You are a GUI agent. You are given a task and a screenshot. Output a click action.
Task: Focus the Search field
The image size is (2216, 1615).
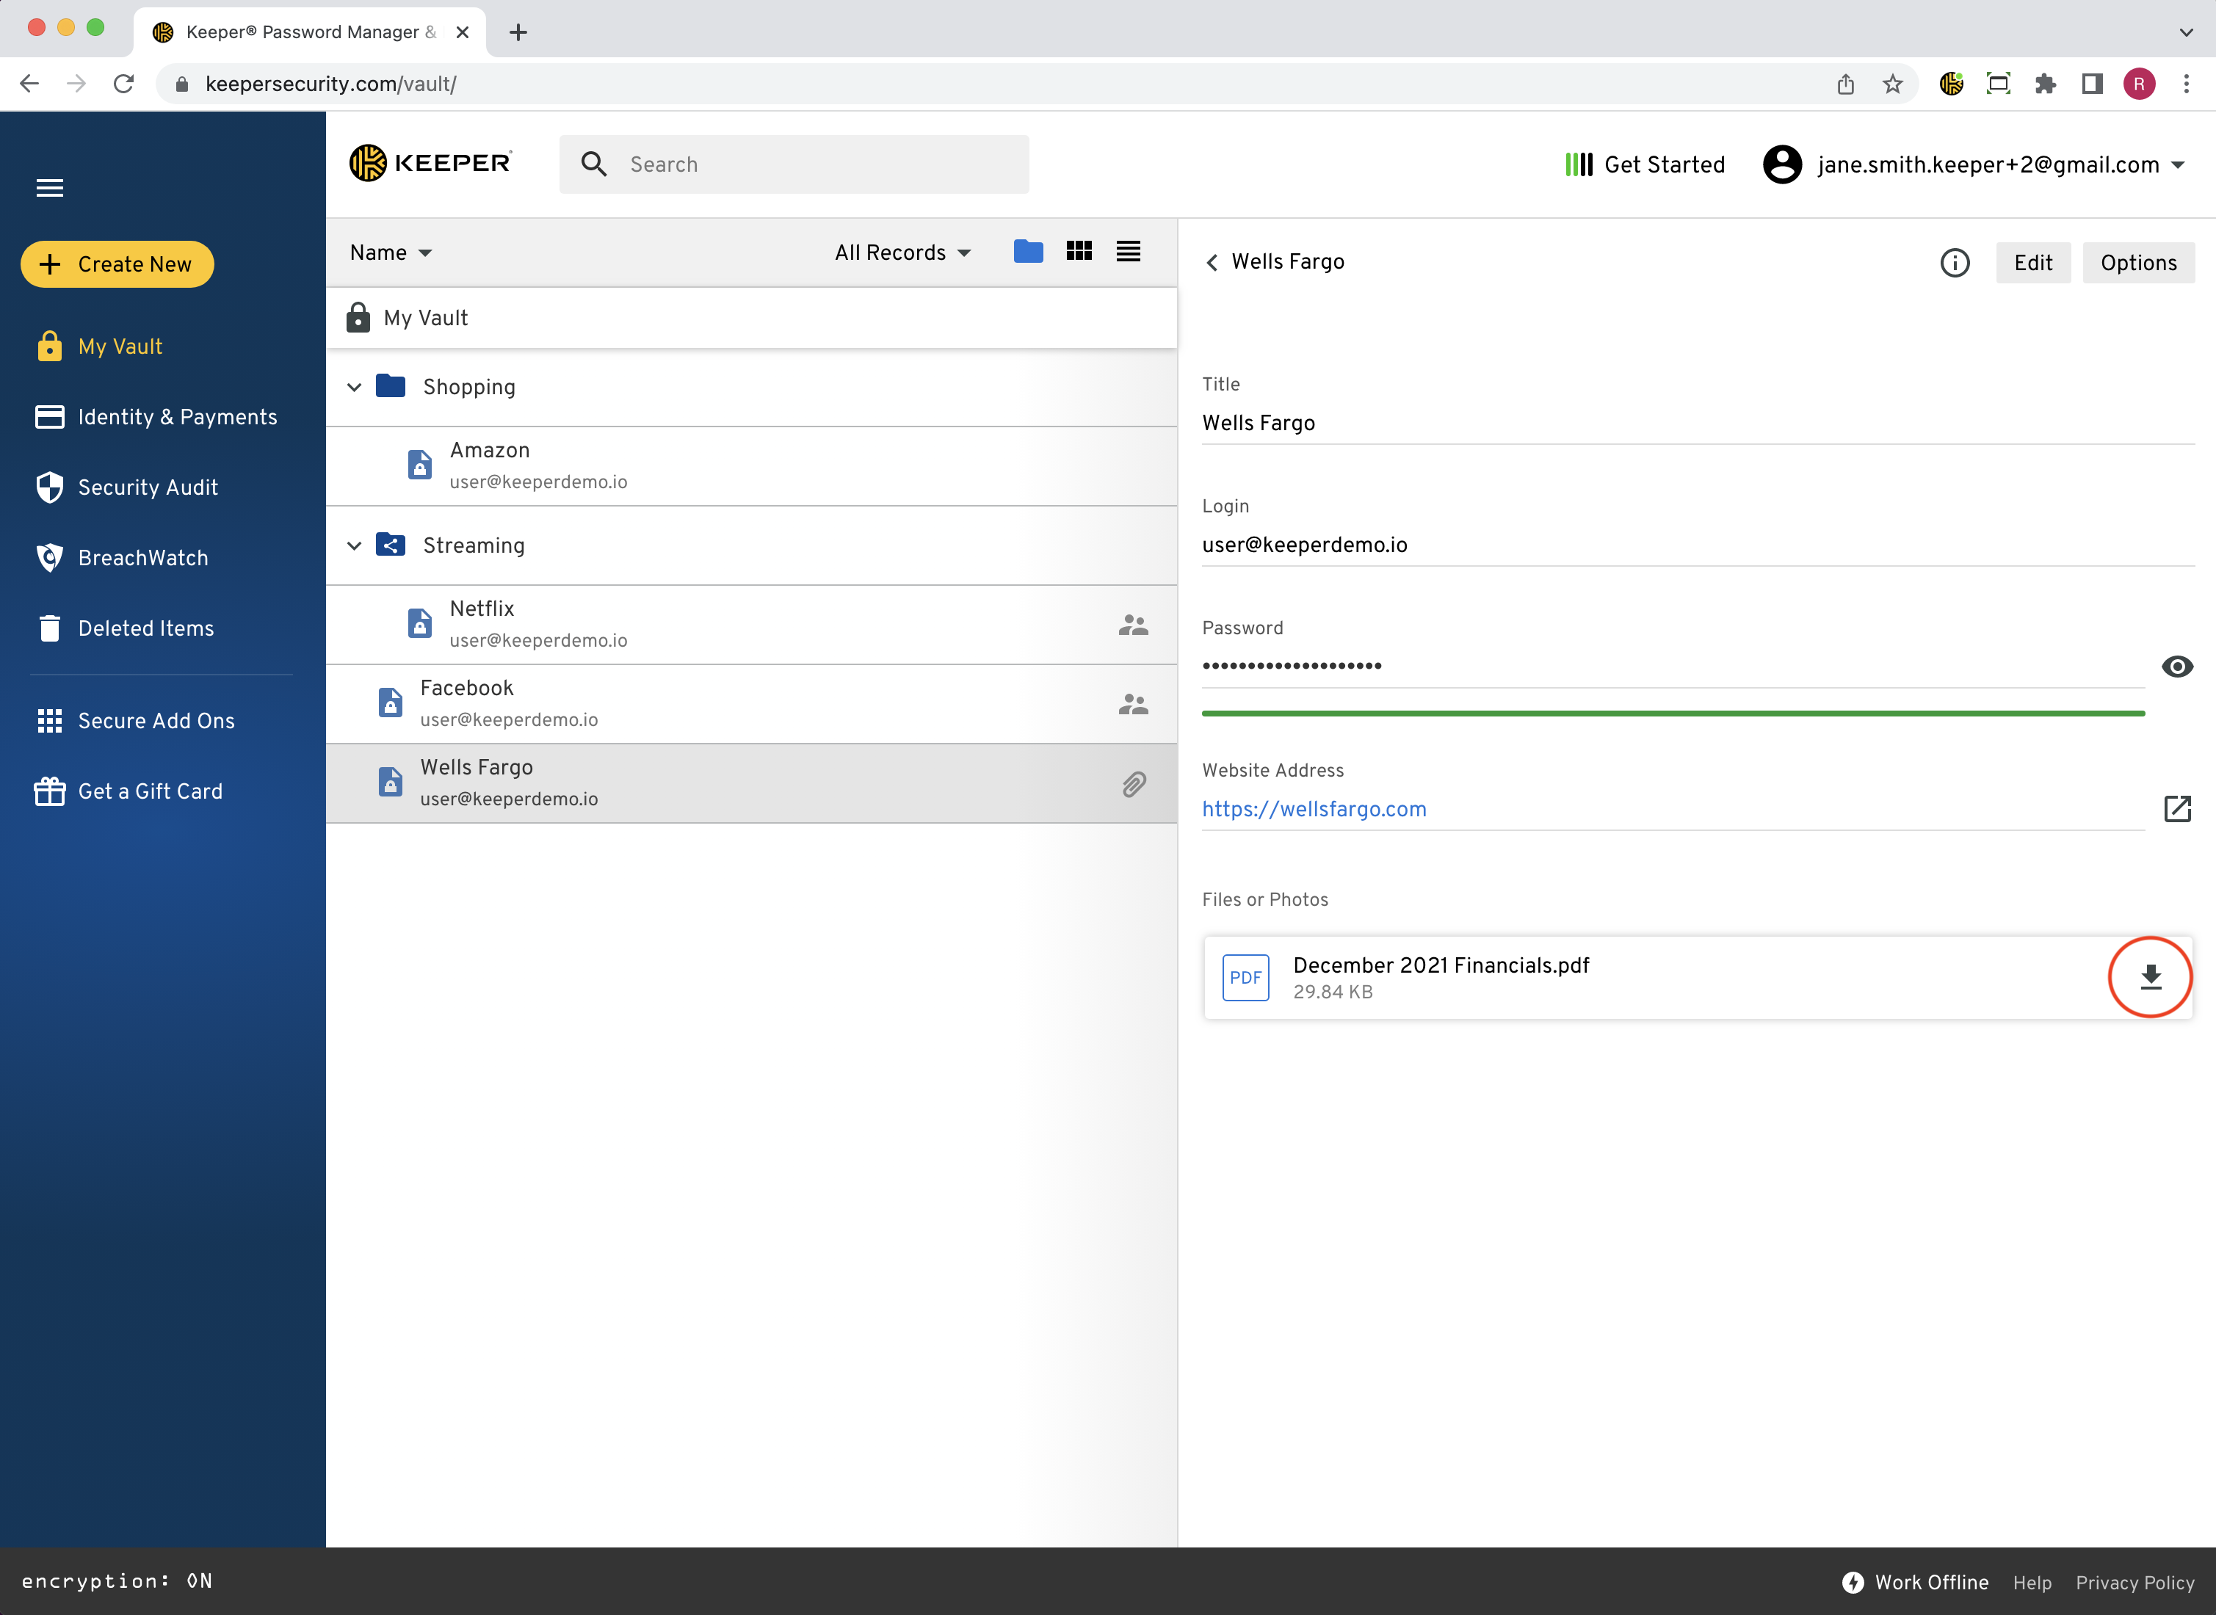(794, 164)
